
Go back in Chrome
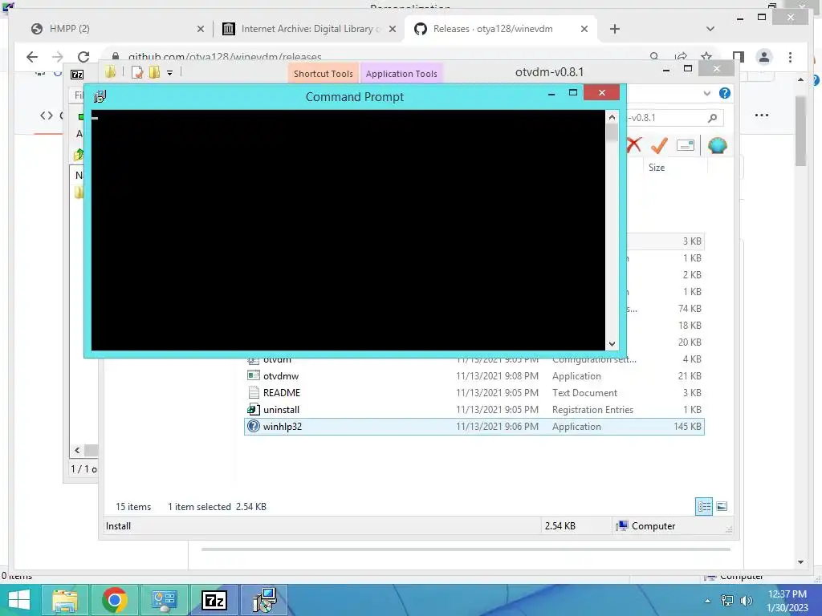point(32,57)
